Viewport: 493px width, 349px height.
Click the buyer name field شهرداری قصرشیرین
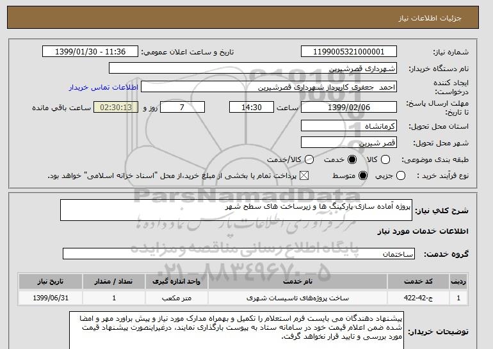pos(253,68)
